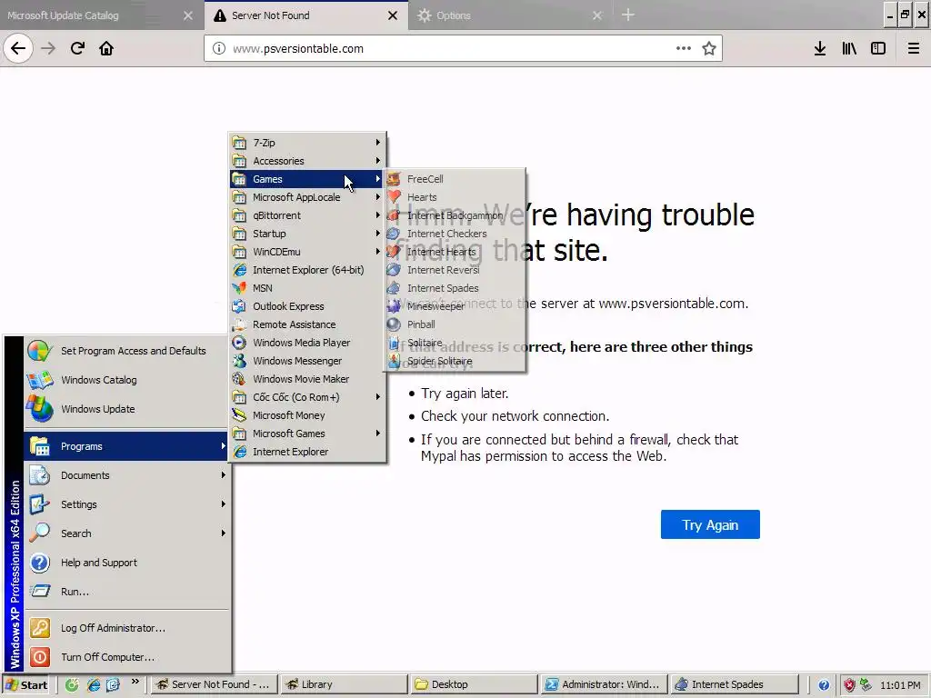Image resolution: width=931 pixels, height=698 pixels.
Task: Launch Minesweeper from Games submenu
Action: [455, 306]
